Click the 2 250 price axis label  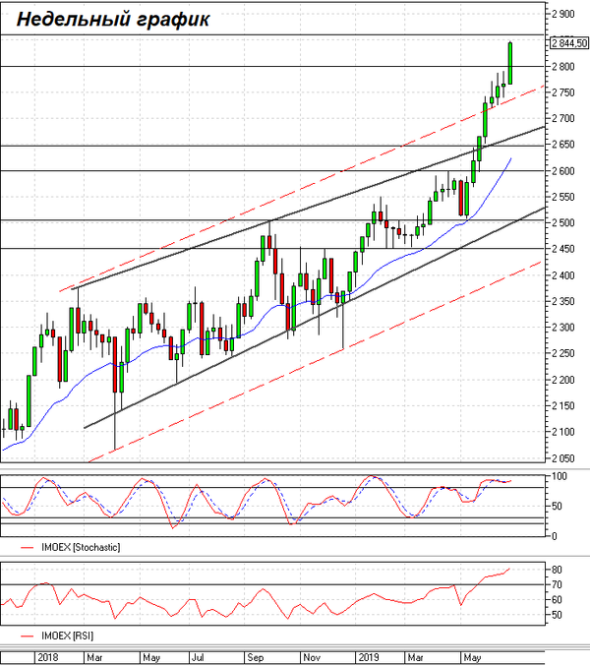pyautogui.click(x=562, y=353)
